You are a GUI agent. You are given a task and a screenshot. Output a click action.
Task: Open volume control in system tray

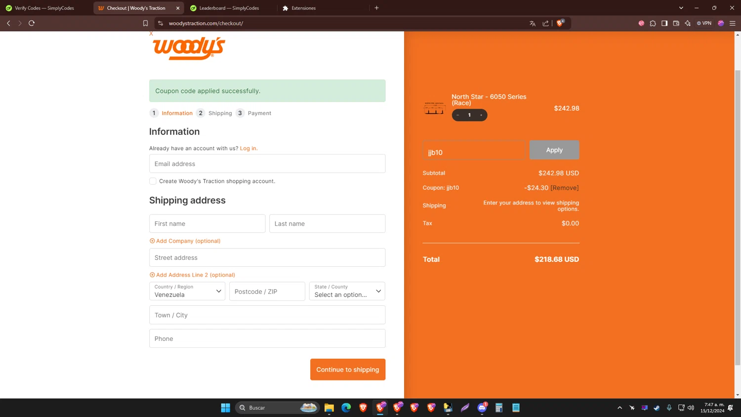[691, 408]
